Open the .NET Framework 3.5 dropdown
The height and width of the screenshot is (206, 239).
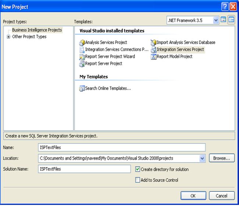(x=216, y=20)
